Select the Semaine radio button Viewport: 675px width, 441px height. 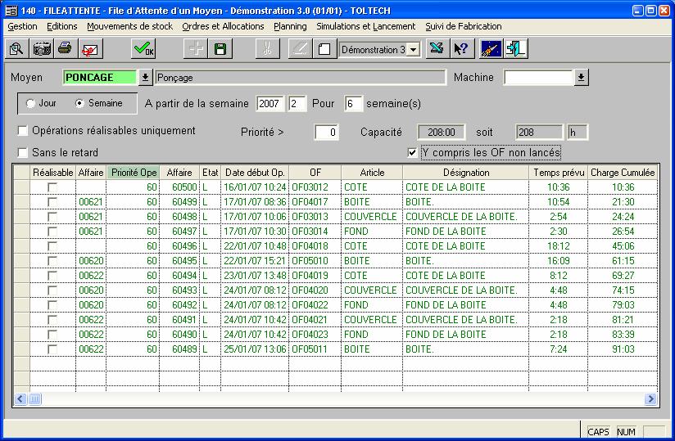pyautogui.click(x=79, y=104)
